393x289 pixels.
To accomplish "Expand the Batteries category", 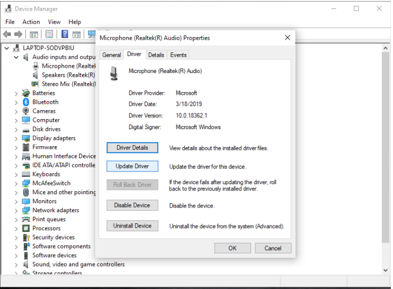I will 16,94.
